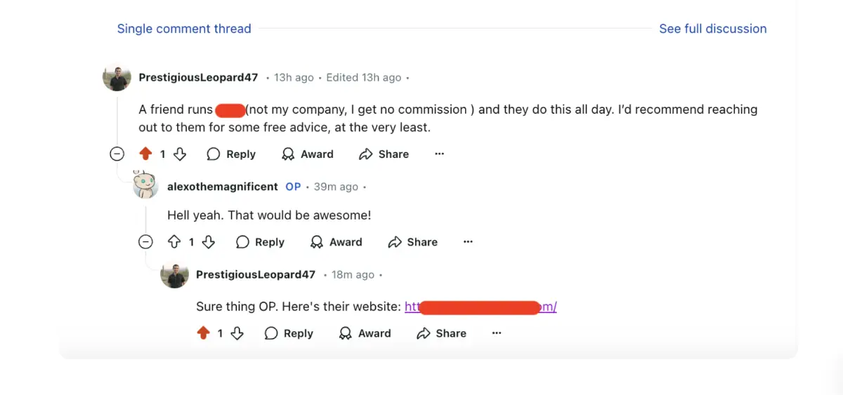Downvote the website link comment
The width and height of the screenshot is (843, 395).
pos(237,333)
